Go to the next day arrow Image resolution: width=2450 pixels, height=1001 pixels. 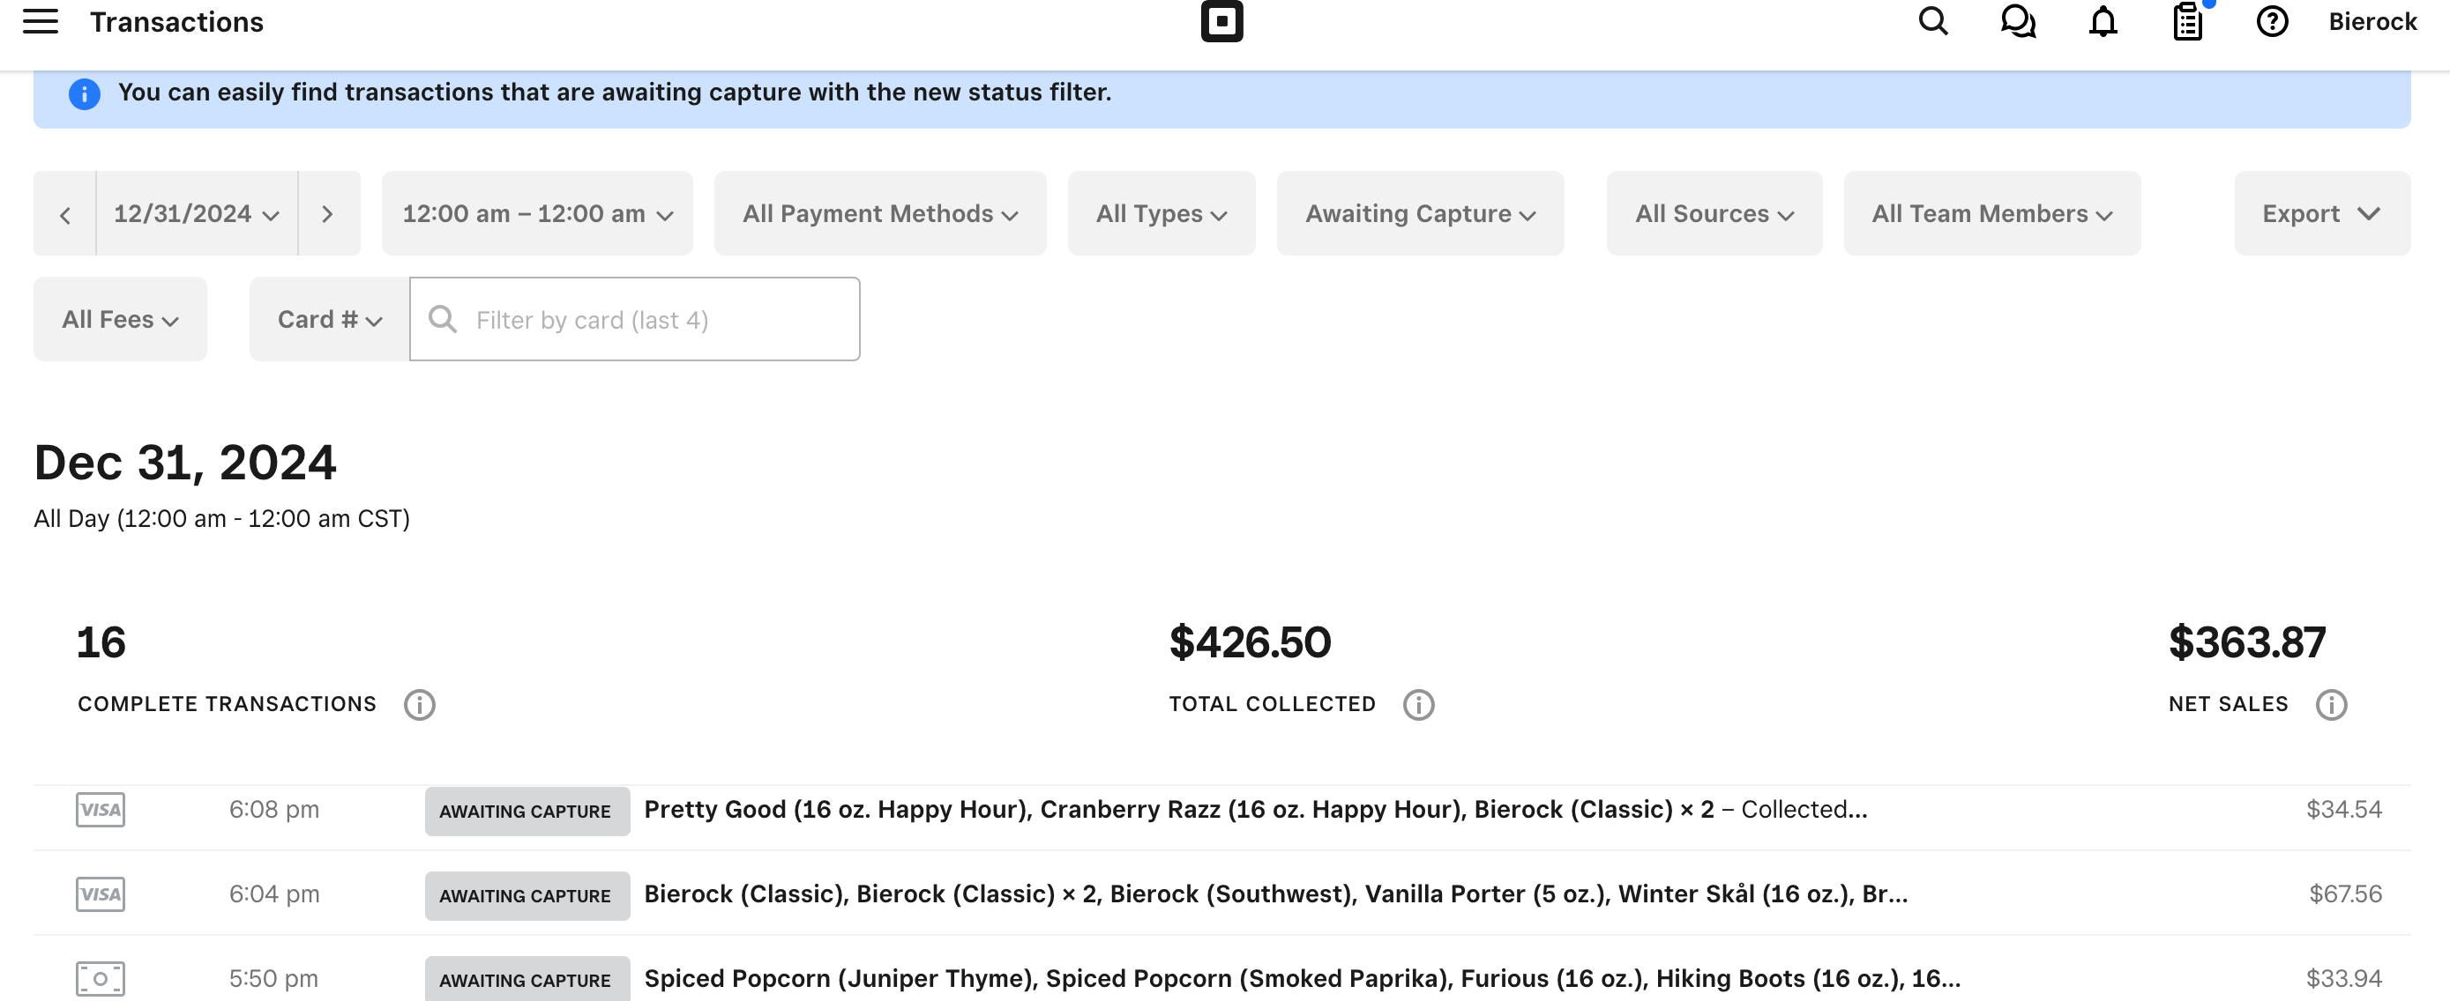(x=327, y=214)
